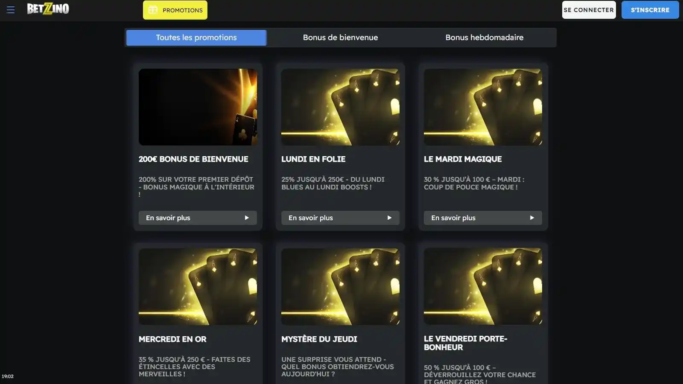Click arrow icon on Le Mardi Magique card
Screen dimensions: 683x384
(532, 218)
